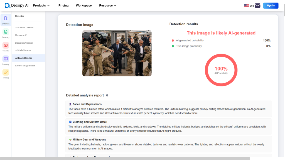
Task: Open Plagiarism Checker
Action: [24, 43]
